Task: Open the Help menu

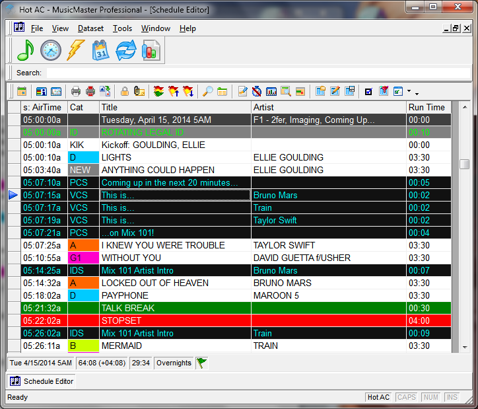Action: tap(188, 28)
